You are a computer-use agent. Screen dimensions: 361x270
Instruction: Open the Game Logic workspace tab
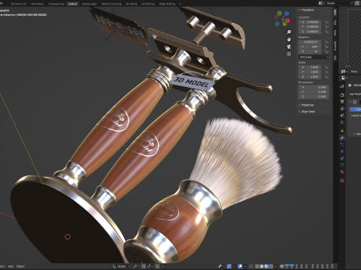[89, 4]
